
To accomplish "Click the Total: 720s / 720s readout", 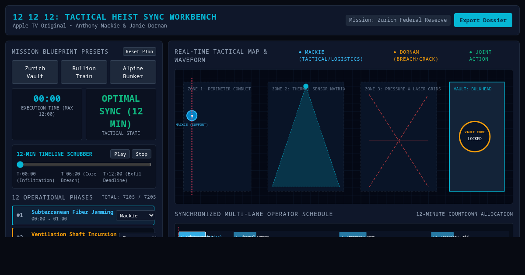I will 129,197.
